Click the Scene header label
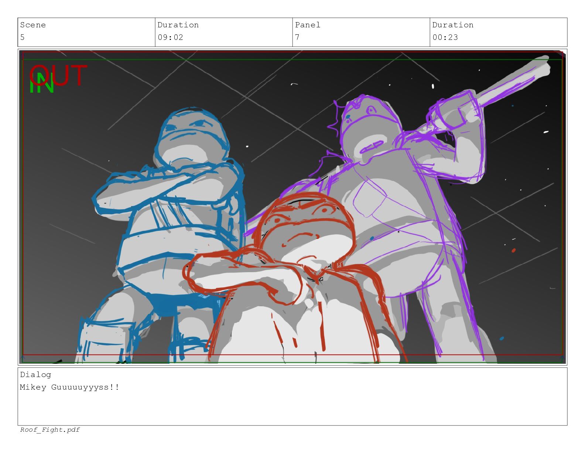The height and width of the screenshot is (452, 585). click(33, 25)
